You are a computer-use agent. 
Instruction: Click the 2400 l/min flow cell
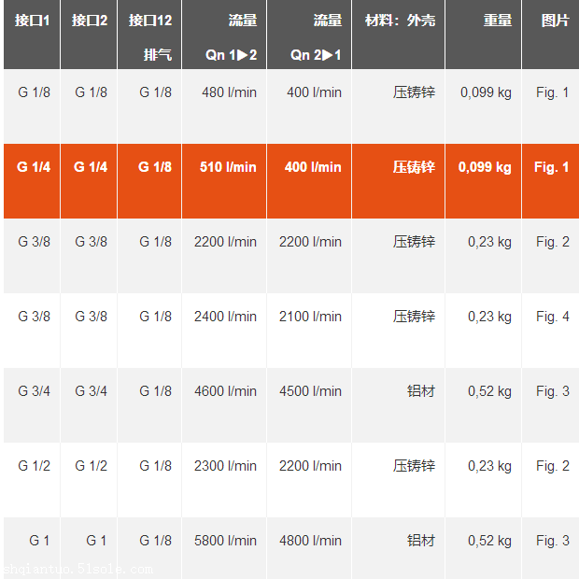[x=225, y=317]
